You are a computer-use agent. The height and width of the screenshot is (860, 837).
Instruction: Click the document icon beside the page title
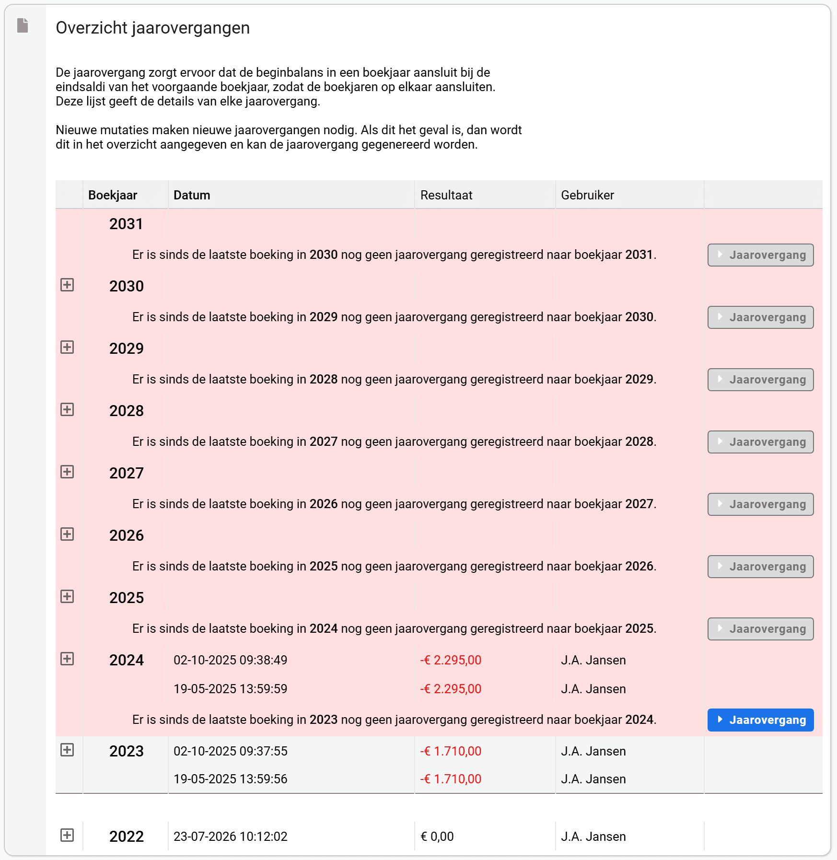pos(23,25)
